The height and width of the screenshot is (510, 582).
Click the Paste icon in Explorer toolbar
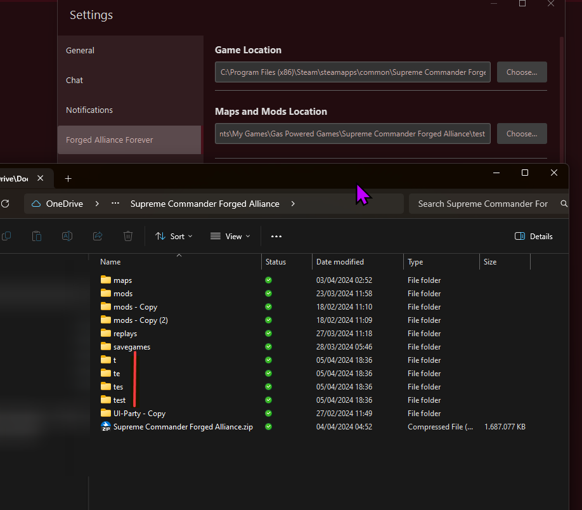(x=37, y=236)
